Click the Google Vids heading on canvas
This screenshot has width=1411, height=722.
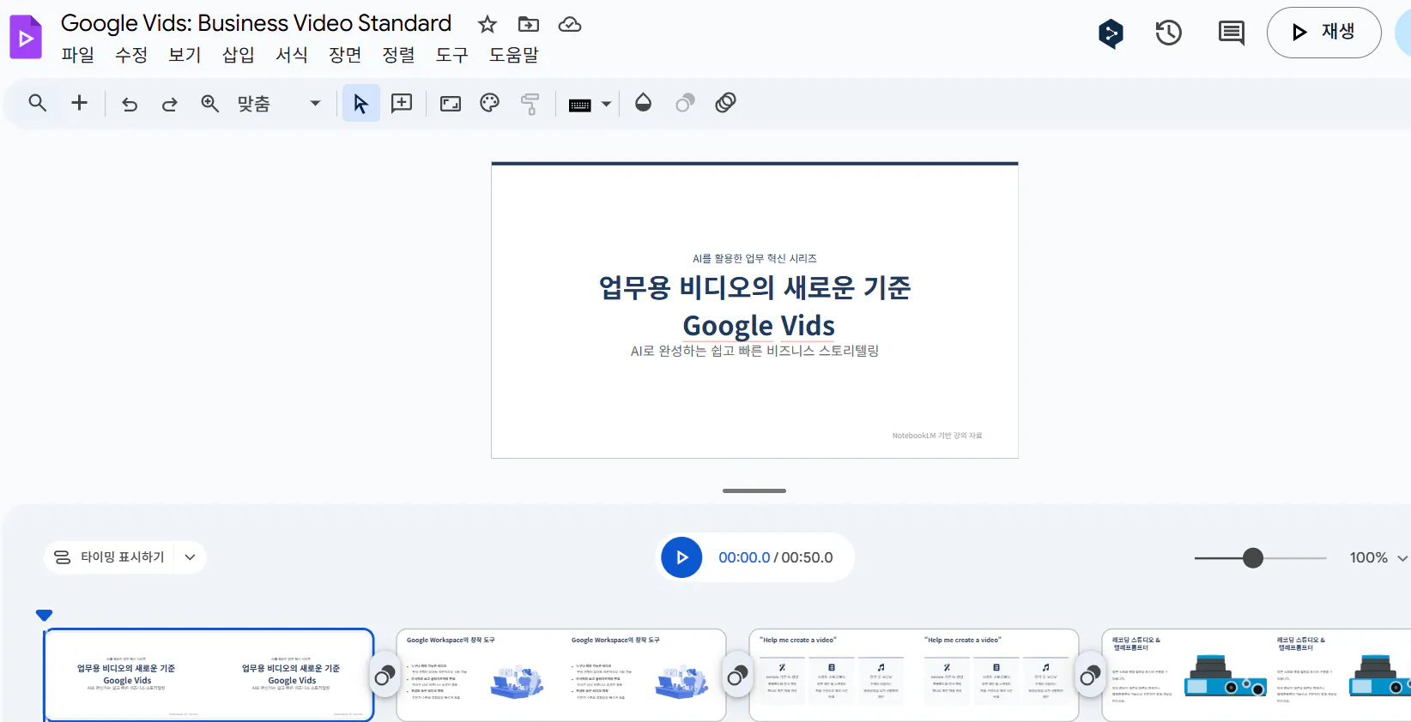pos(759,326)
